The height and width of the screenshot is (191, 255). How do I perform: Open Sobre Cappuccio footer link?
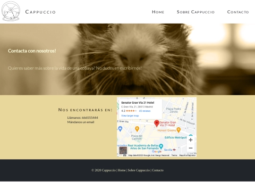[139, 170]
